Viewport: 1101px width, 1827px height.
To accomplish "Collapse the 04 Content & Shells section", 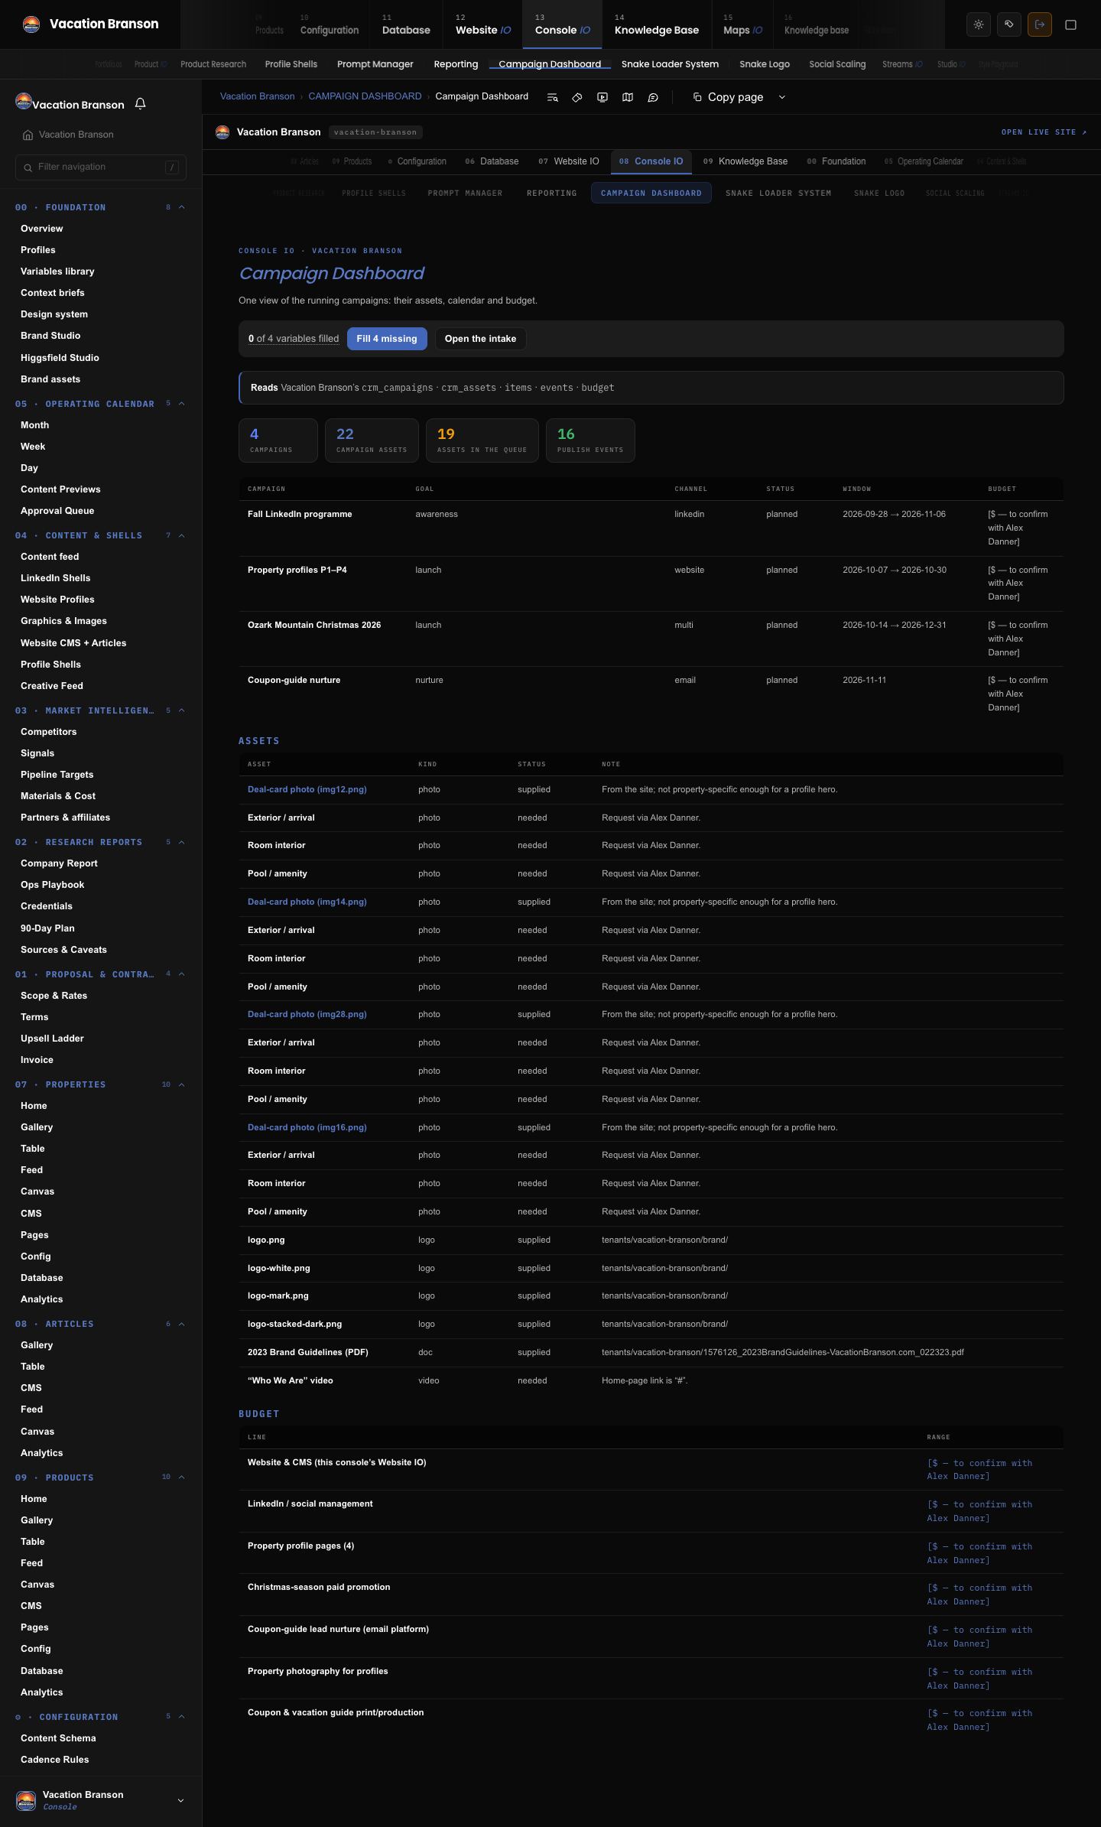I will click(x=181, y=535).
